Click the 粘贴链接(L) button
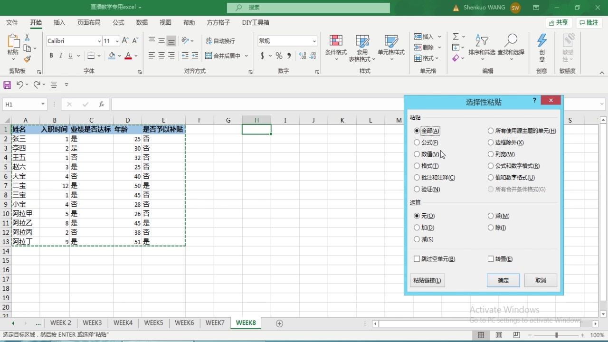The image size is (608, 342). tap(427, 280)
